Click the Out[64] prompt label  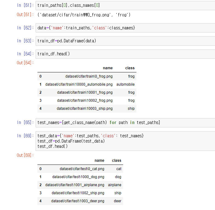coord(25,63)
